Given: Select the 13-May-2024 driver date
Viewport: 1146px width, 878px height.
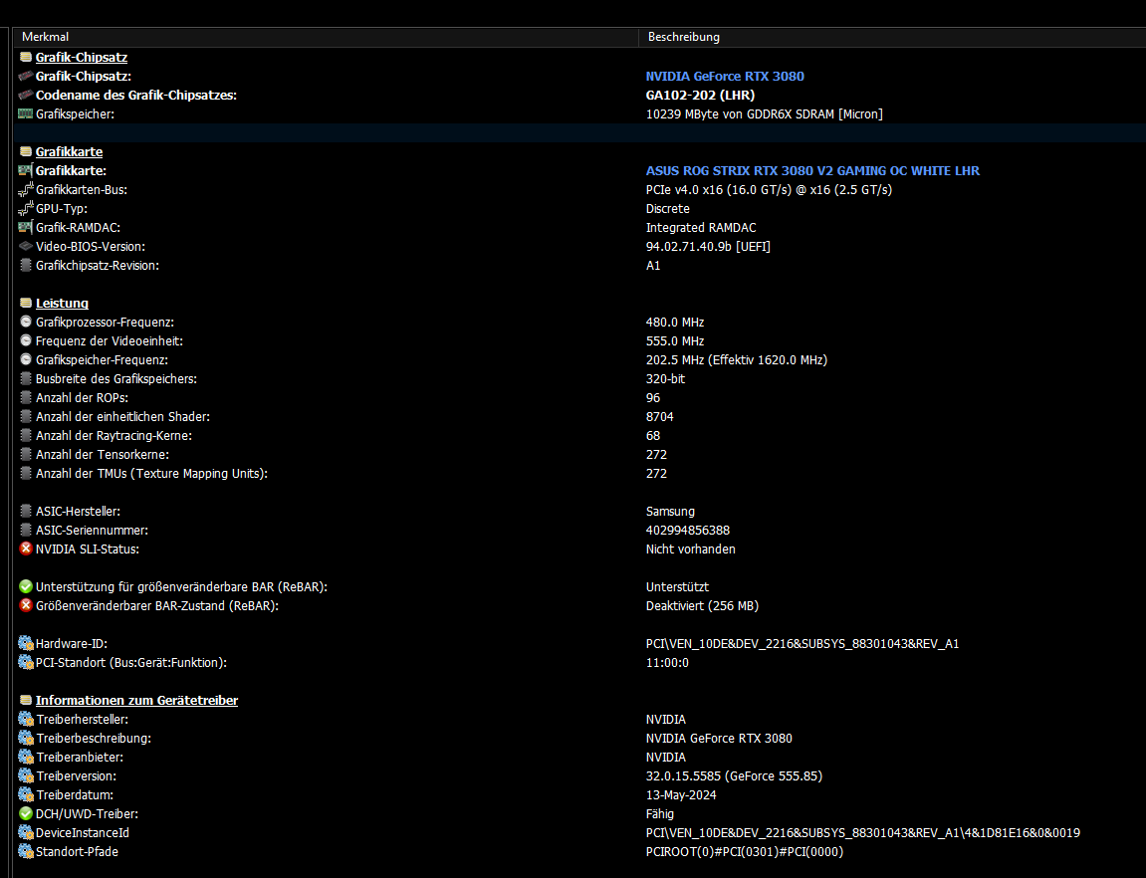Looking at the screenshot, I should click(680, 795).
